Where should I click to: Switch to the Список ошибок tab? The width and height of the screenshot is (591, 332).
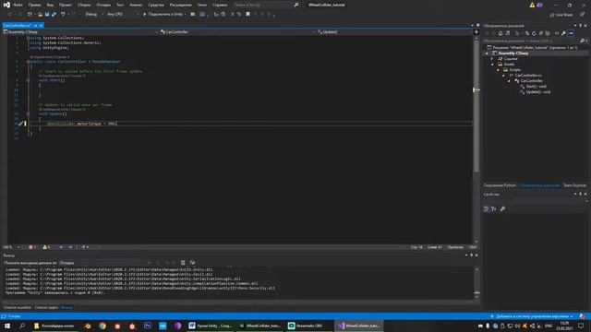pyautogui.click(x=17, y=307)
